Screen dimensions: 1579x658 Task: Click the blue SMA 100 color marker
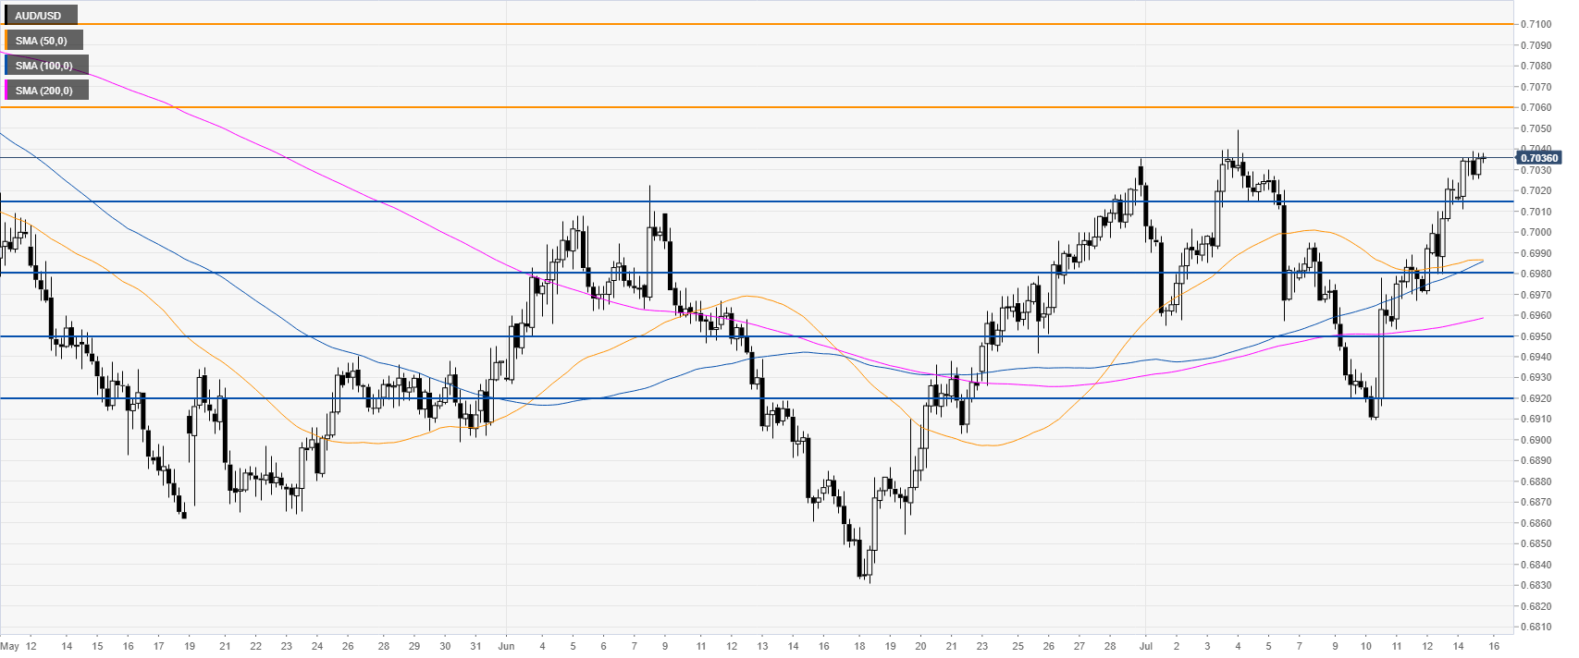click(x=6, y=66)
